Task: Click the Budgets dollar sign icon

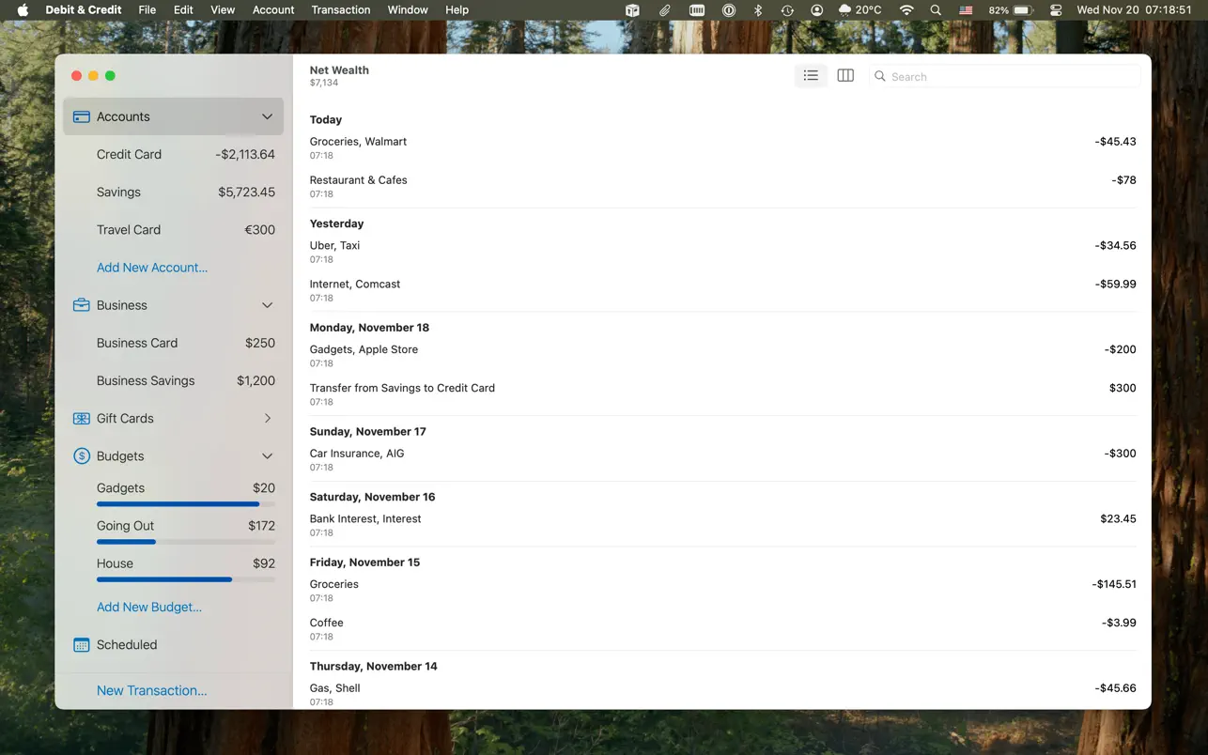Action: [x=82, y=456]
